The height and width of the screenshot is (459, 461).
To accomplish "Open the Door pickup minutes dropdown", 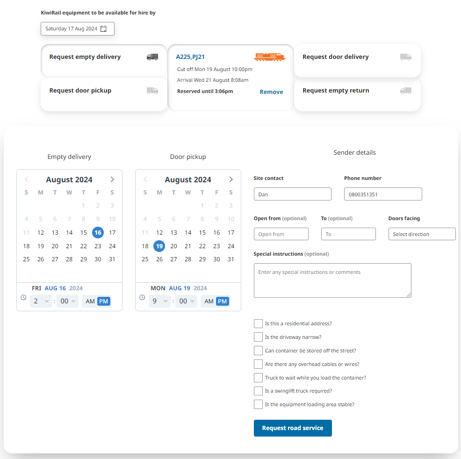I will [187, 301].
